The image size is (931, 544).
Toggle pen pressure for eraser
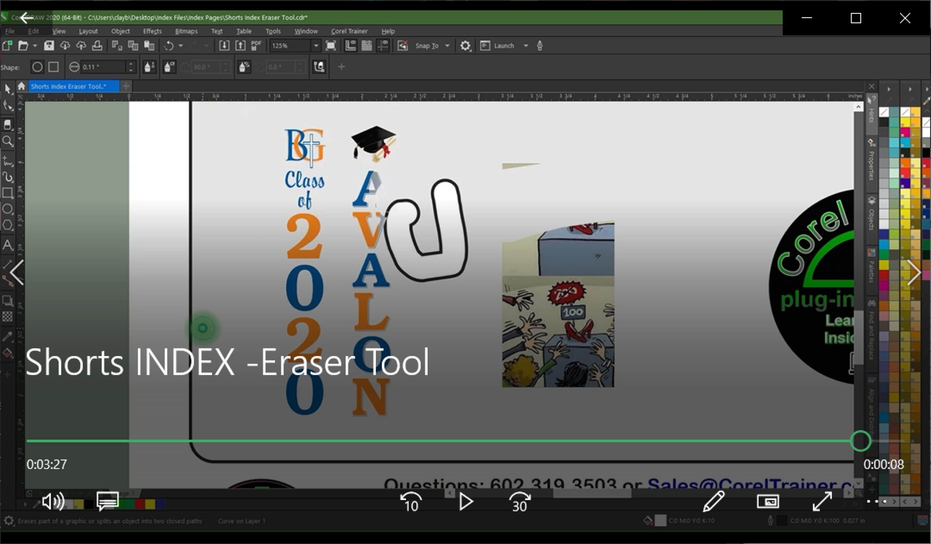pyautogui.click(x=149, y=67)
